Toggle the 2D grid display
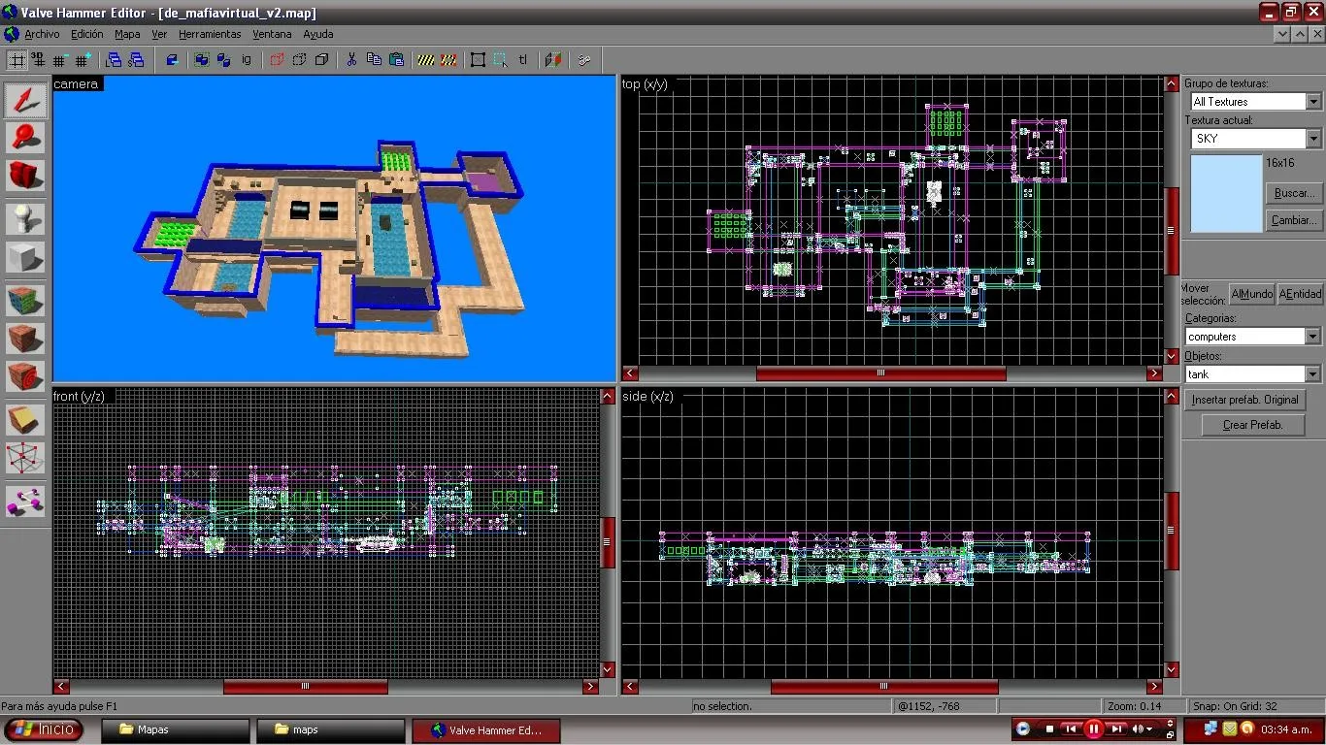This screenshot has width=1326, height=745. 17,60
